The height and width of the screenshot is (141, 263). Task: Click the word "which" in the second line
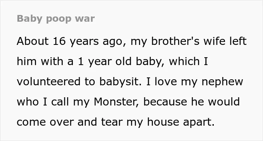pyautogui.click(x=184, y=61)
